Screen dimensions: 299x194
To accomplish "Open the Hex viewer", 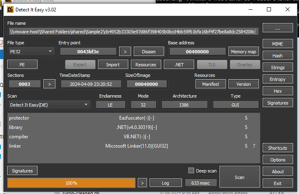I will pos(277,91).
